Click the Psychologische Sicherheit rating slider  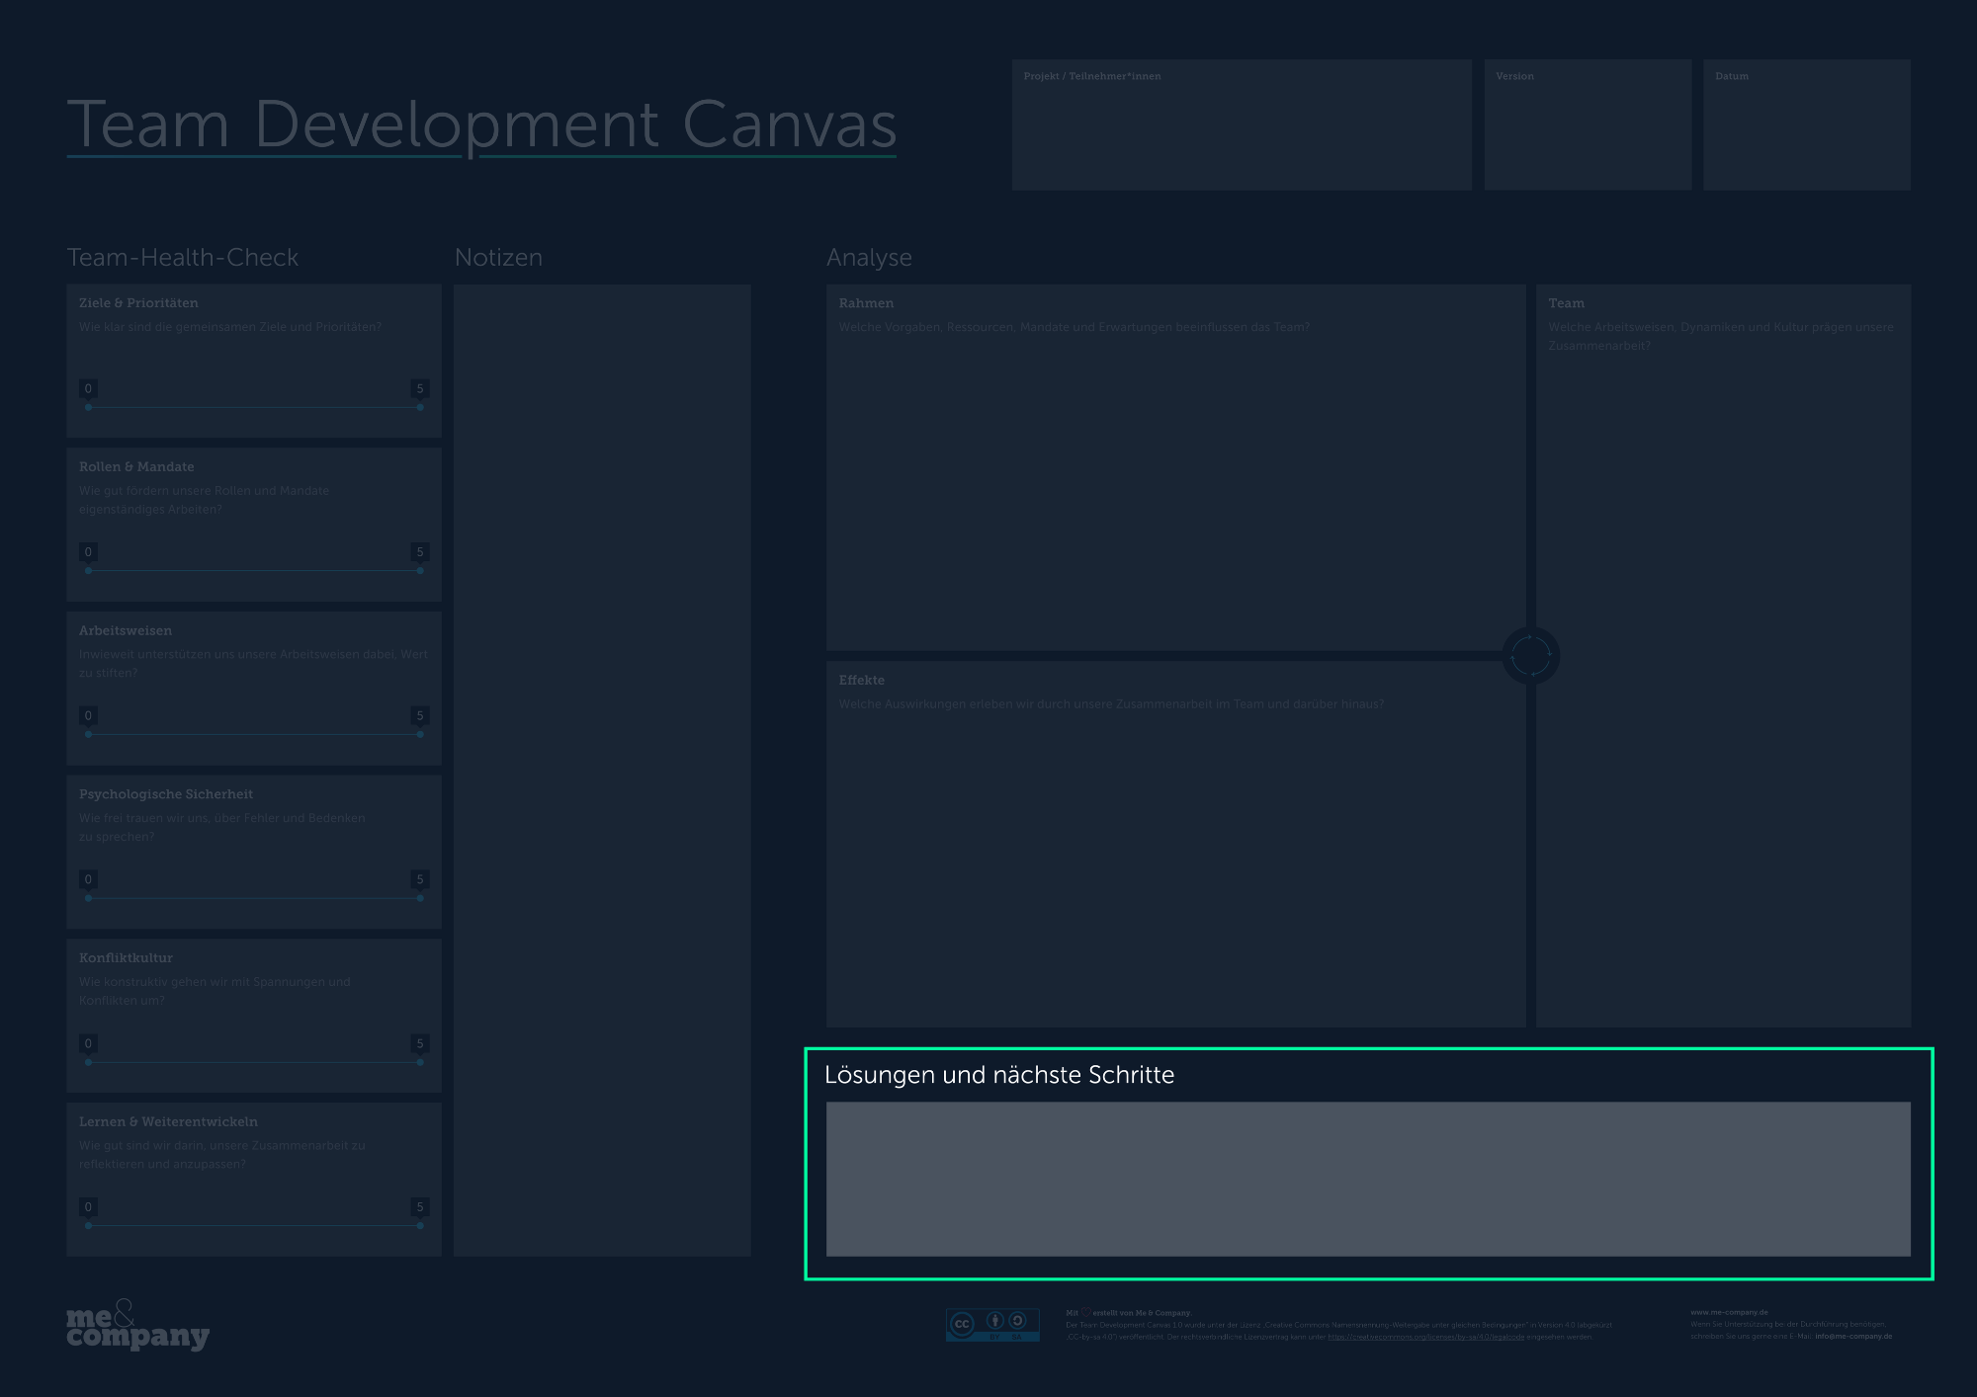pyautogui.click(x=254, y=898)
